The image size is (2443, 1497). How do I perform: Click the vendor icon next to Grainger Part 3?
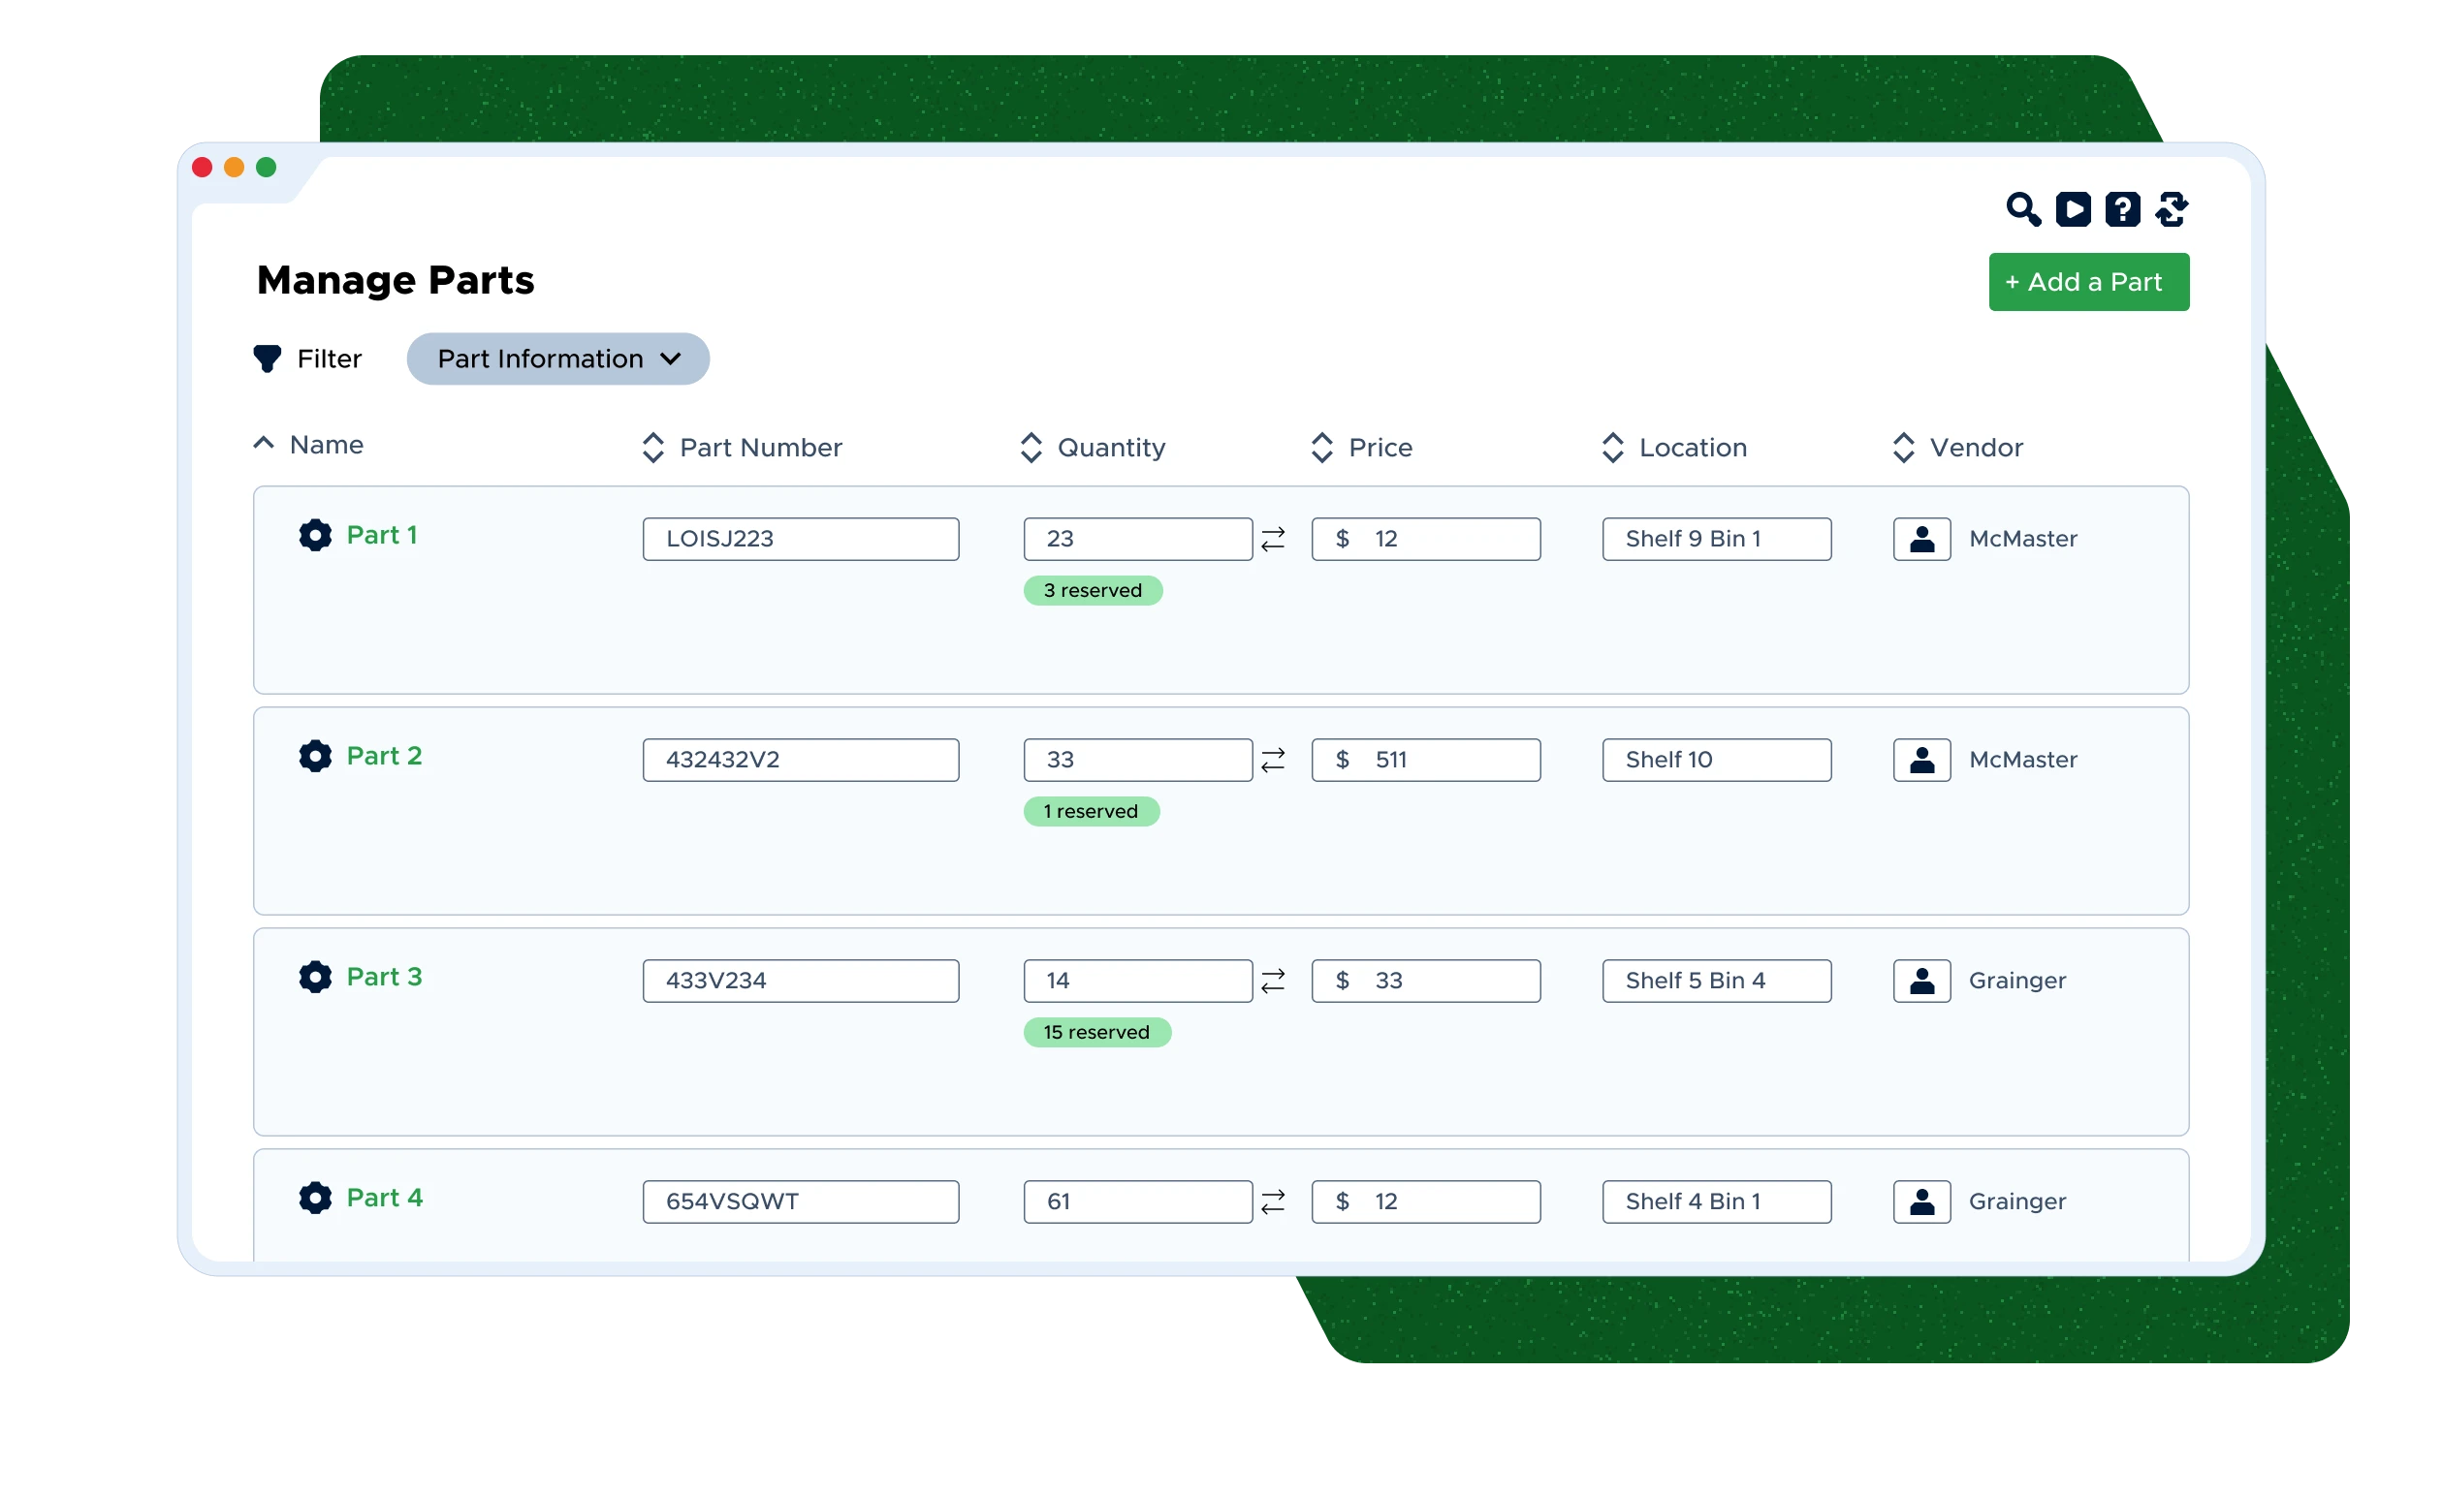[1919, 979]
